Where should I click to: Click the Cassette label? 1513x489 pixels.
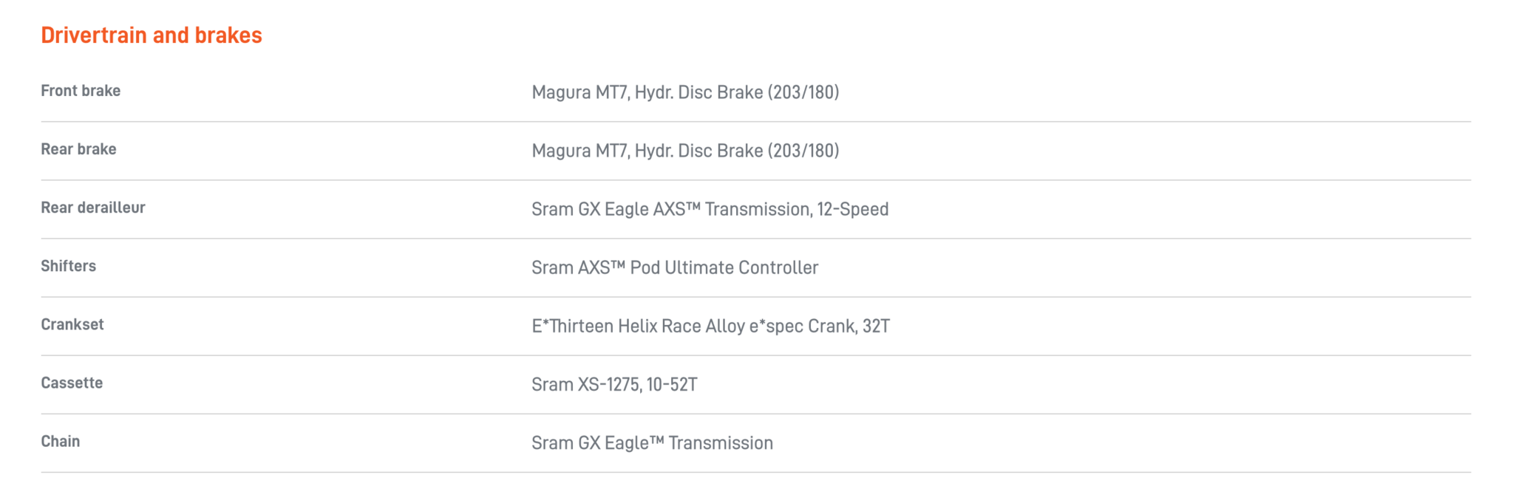[72, 383]
